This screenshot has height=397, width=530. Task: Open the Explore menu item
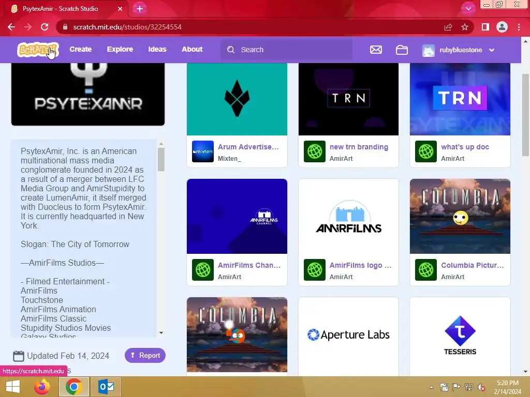pyautogui.click(x=120, y=49)
